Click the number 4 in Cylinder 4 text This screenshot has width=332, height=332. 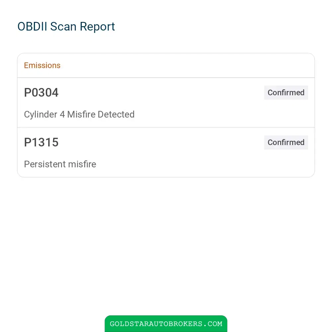pos(62,115)
